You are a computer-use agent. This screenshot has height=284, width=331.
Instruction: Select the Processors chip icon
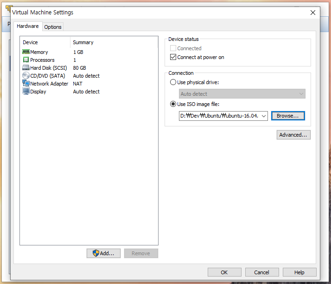coord(26,60)
